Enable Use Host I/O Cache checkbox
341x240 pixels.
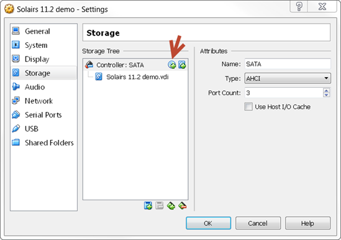click(248, 107)
